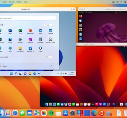Open Help in the Ubuntu dock
The image size is (127, 118).
click(x=81, y=39)
